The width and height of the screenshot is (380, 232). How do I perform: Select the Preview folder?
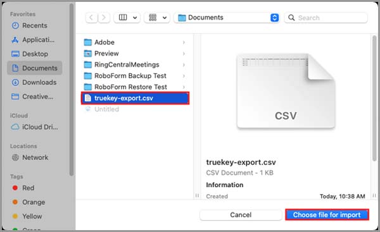(135, 54)
